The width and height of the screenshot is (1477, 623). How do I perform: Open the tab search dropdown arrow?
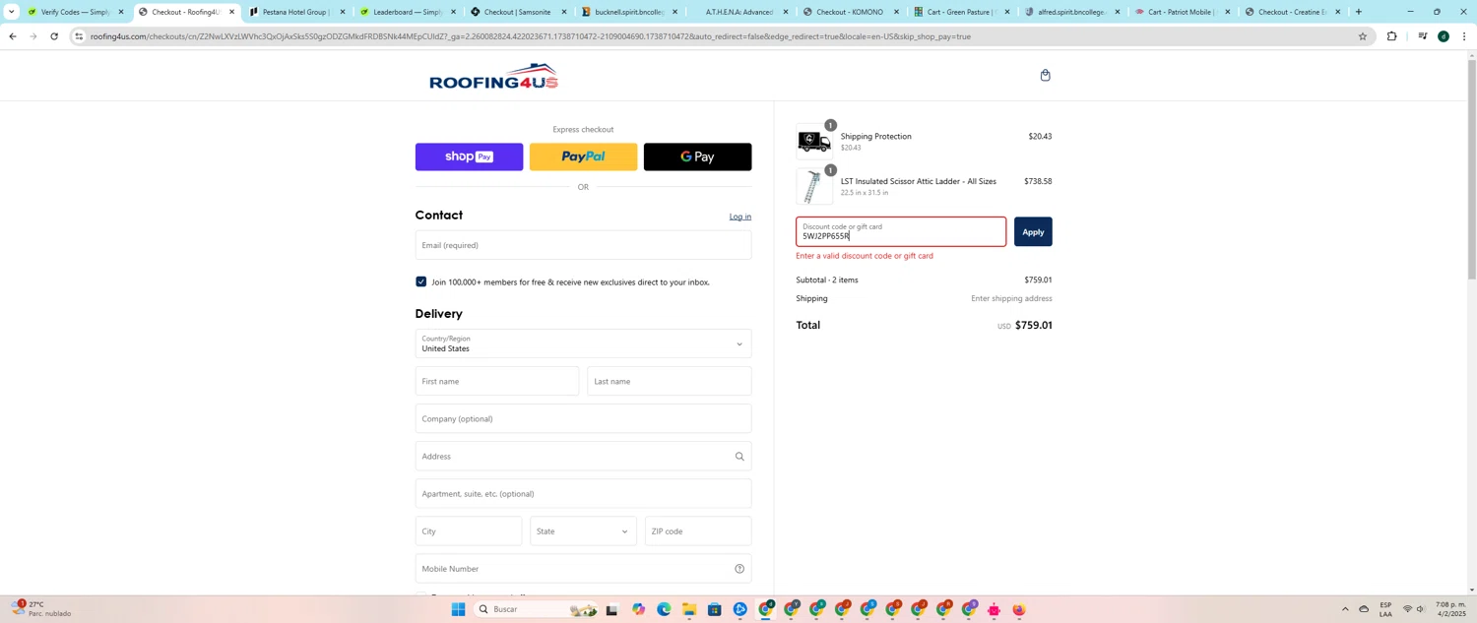tap(11, 12)
